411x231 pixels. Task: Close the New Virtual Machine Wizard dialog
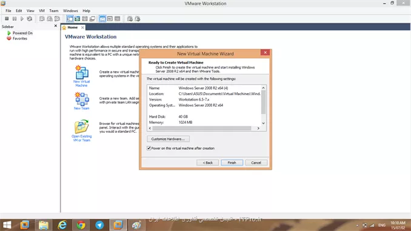pos(266,52)
